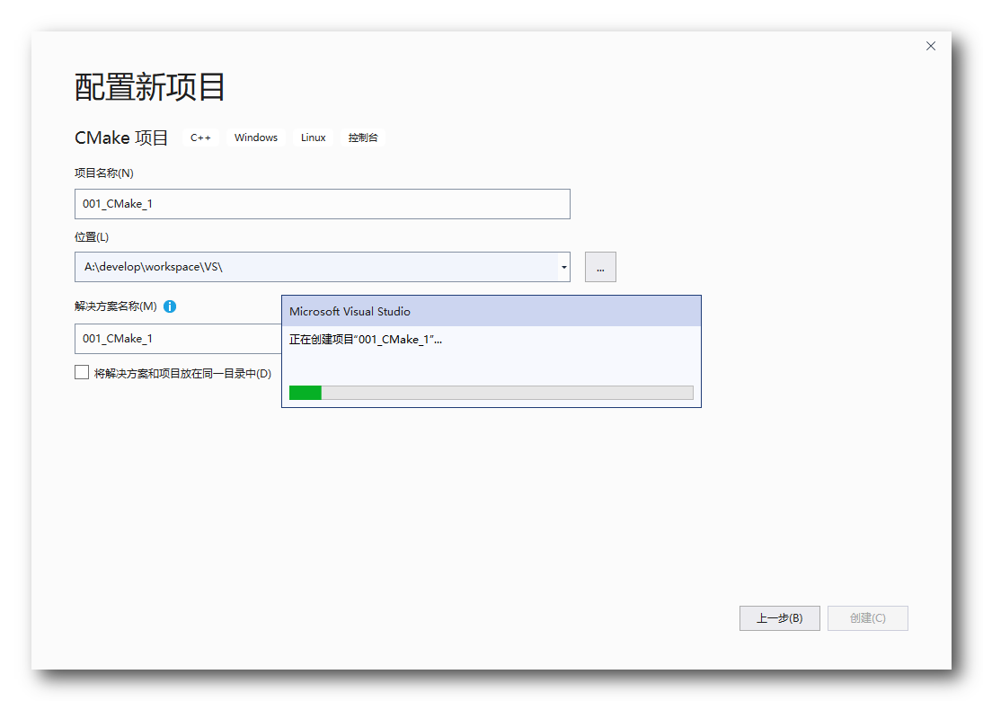
Task: Click the 位置(L) label
Action: (x=90, y=236)
